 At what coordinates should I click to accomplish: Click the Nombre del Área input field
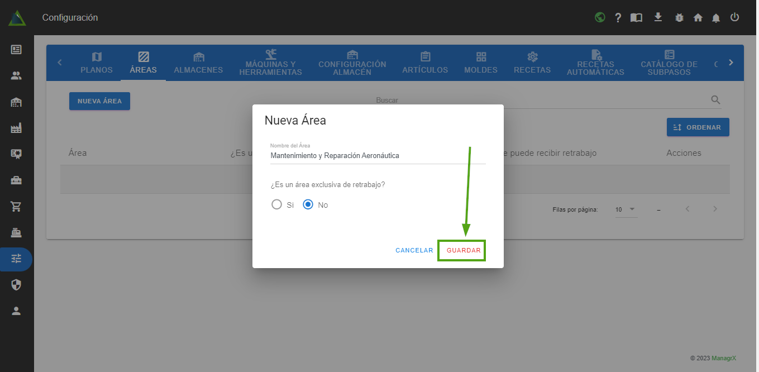click(378, 156)
